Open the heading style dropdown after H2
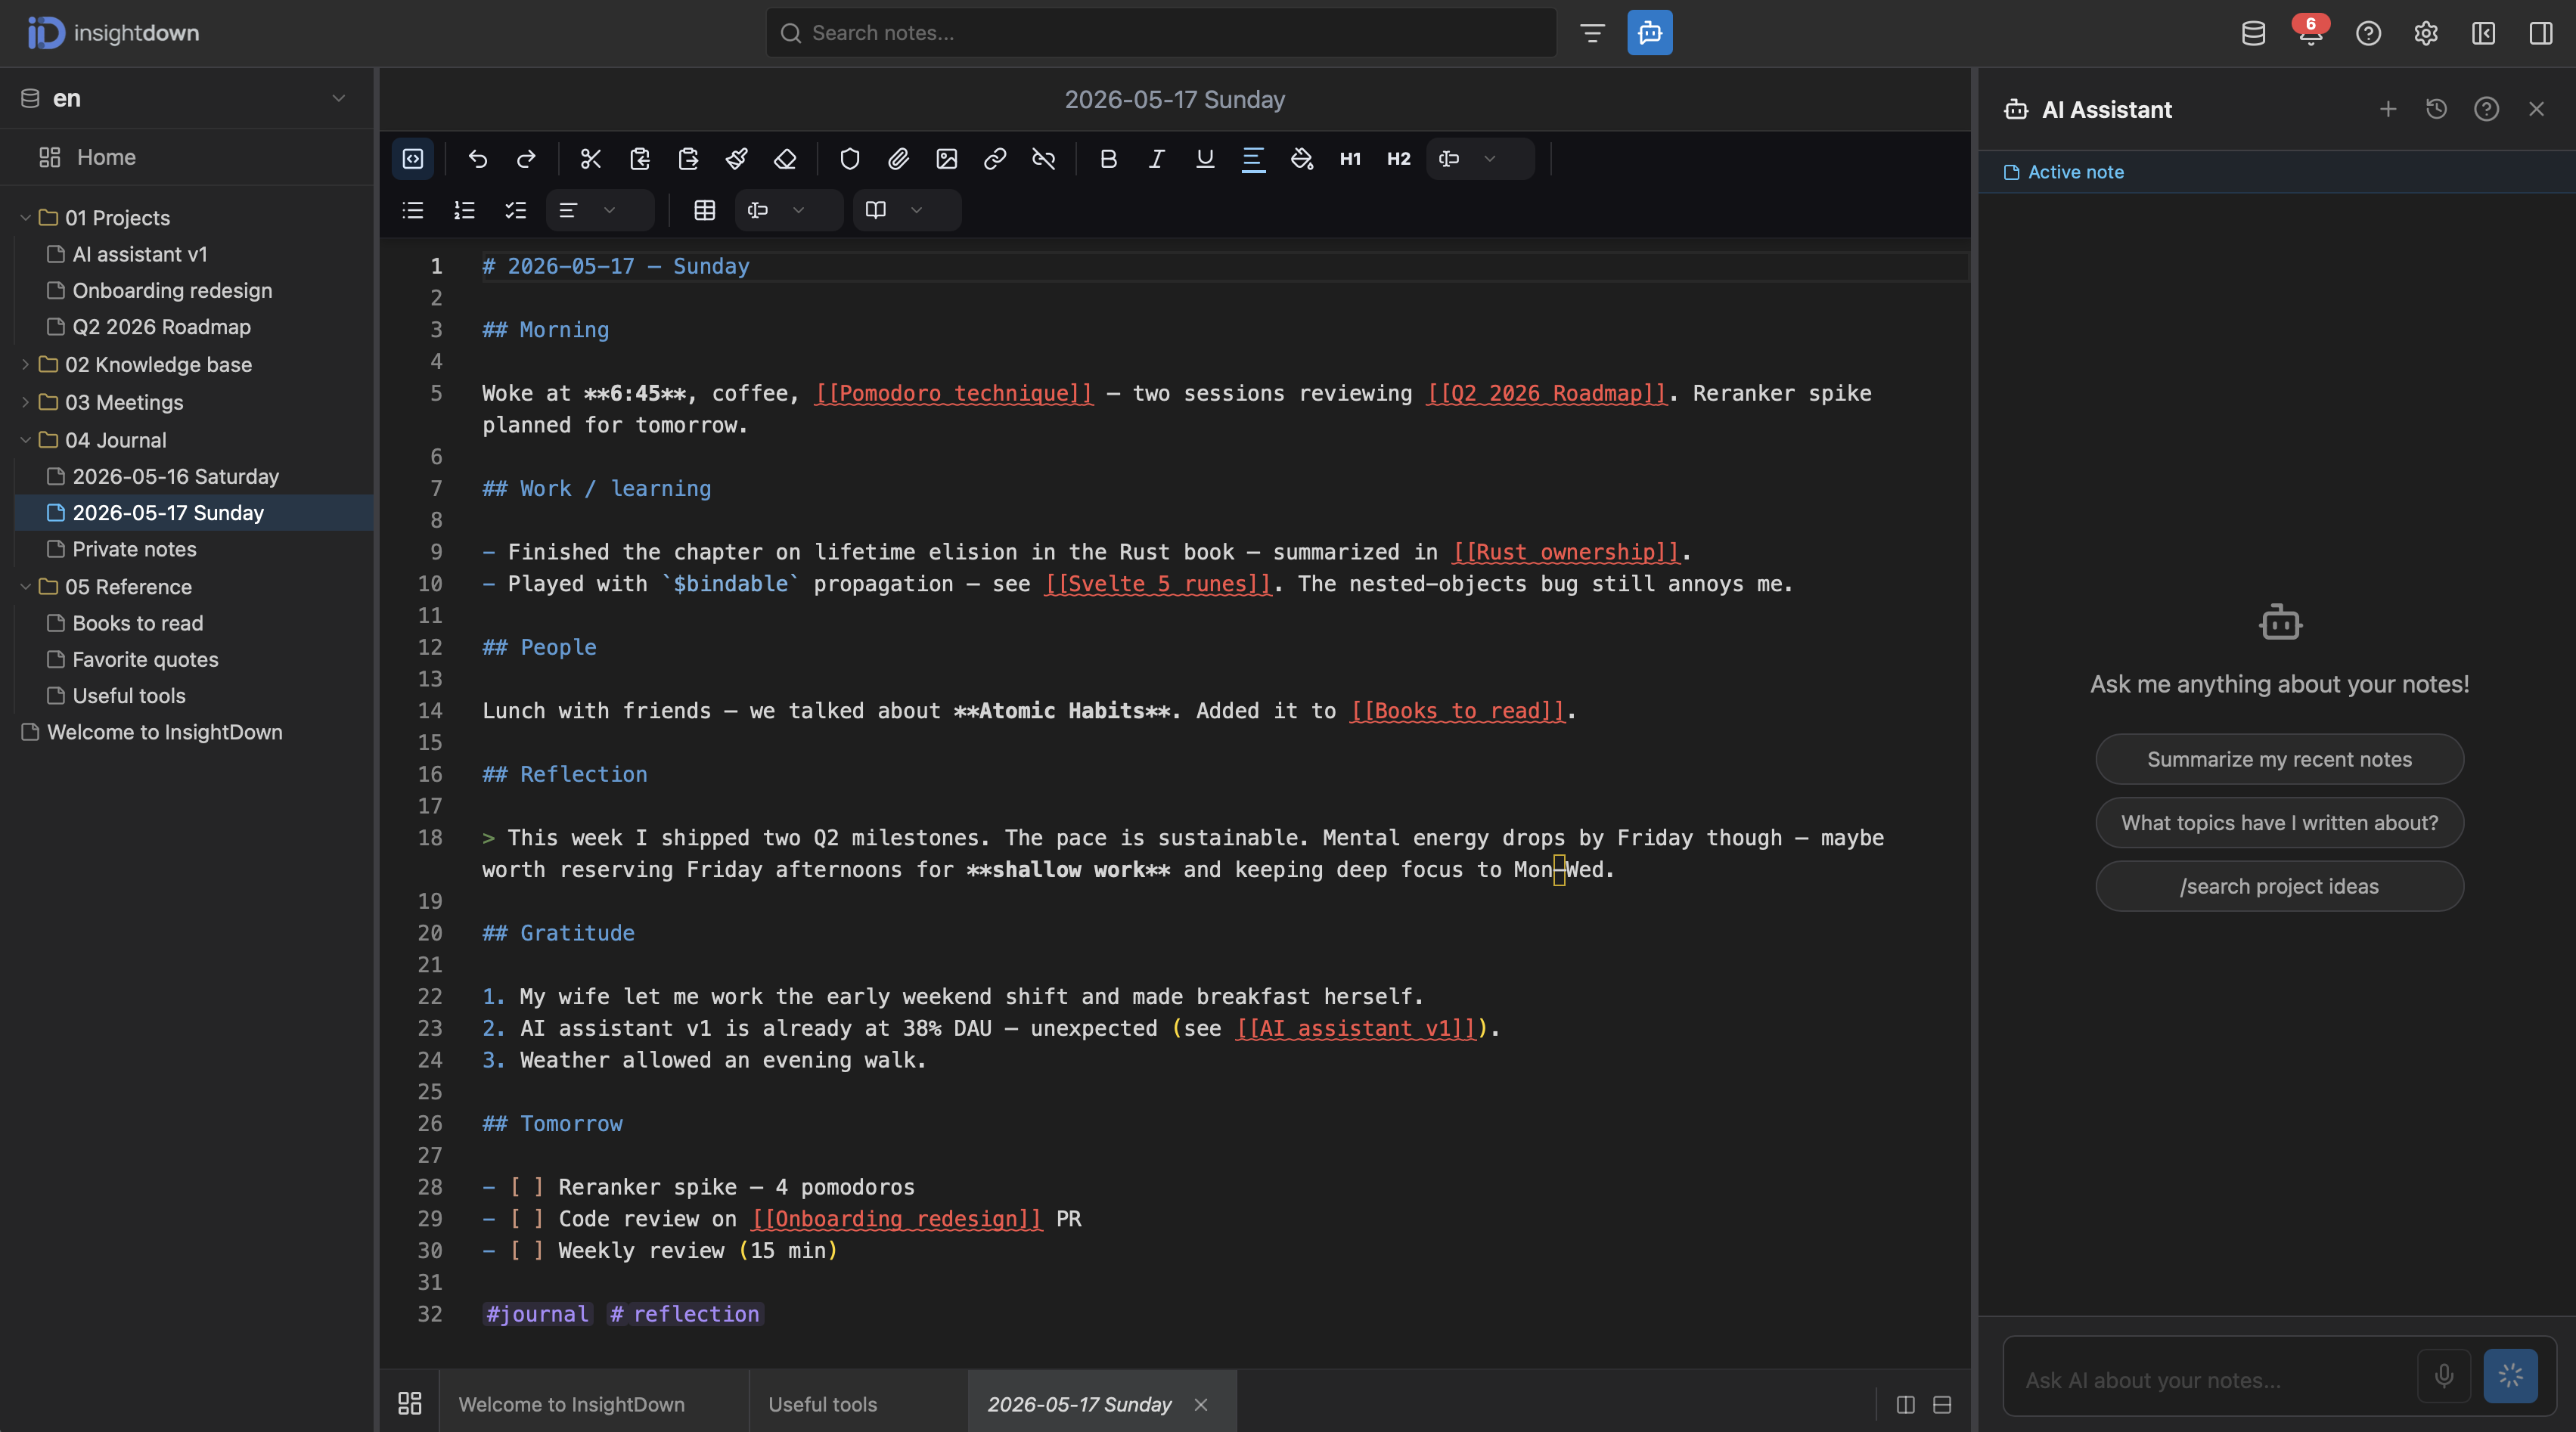The image size is (2576, 1432). (x=1481, y=159)
